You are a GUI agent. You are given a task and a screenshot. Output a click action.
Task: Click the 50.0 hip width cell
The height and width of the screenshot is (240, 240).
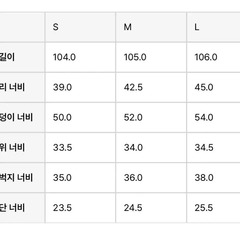(x=80, y=117)
